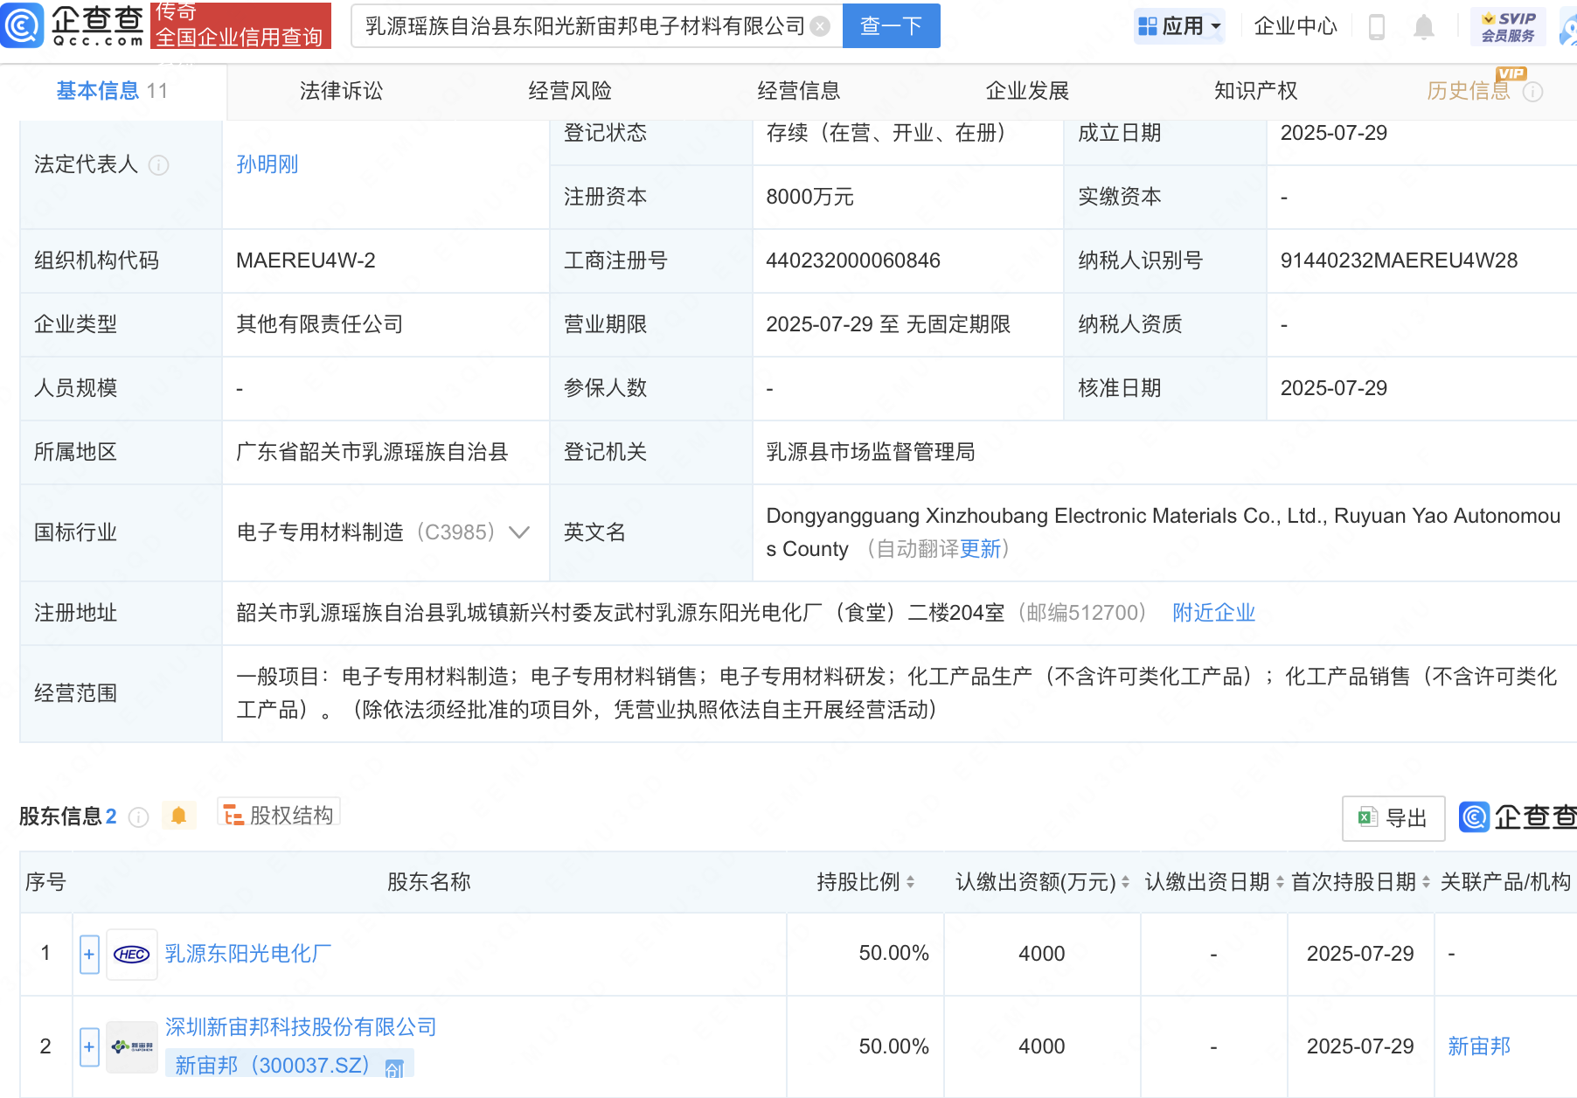Expand 国标行业 industry chevron
The image size is (1577, 1098).
[519, 532]
